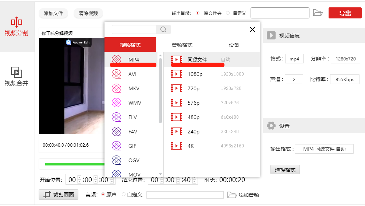365x206 pixels.
Task: Adjust end position seconds stepper arrows
Action: (x=194, y=180)
